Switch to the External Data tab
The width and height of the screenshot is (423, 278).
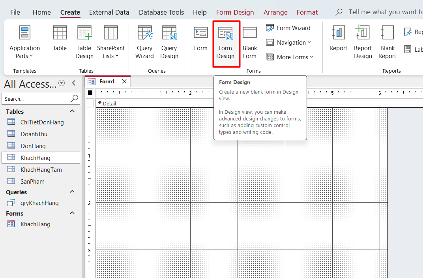pos(109,12)
